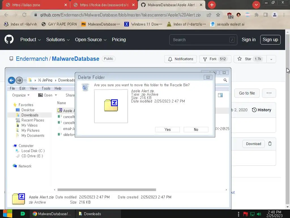The height and width of the screenshot is (218, 290).
Task: Open the MalwareDatabase repository link
Action: point(75,59)
